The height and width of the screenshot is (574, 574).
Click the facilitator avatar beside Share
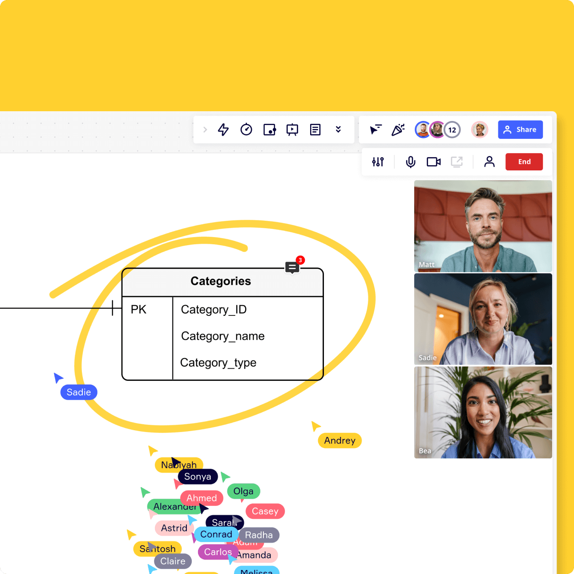click(479, 129)
